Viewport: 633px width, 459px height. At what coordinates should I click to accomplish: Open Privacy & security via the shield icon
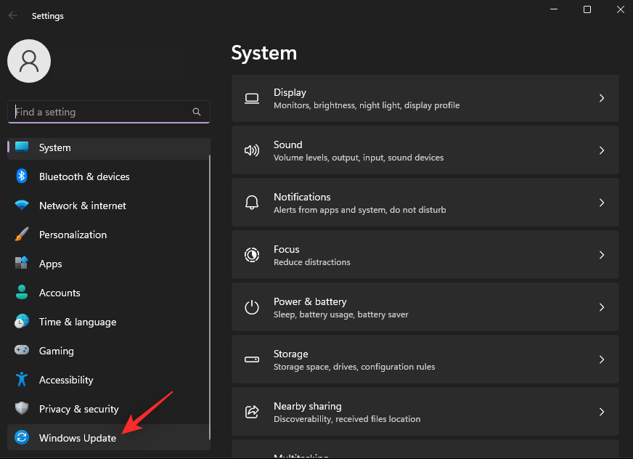click(x=20, y=409)
